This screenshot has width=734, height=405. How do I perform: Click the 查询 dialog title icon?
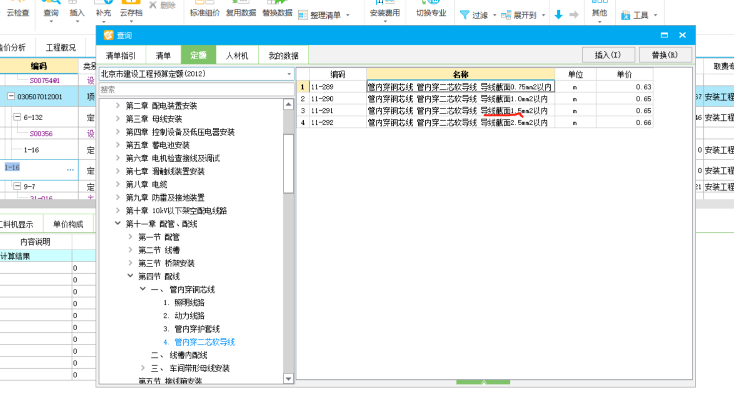coord(109,35)
